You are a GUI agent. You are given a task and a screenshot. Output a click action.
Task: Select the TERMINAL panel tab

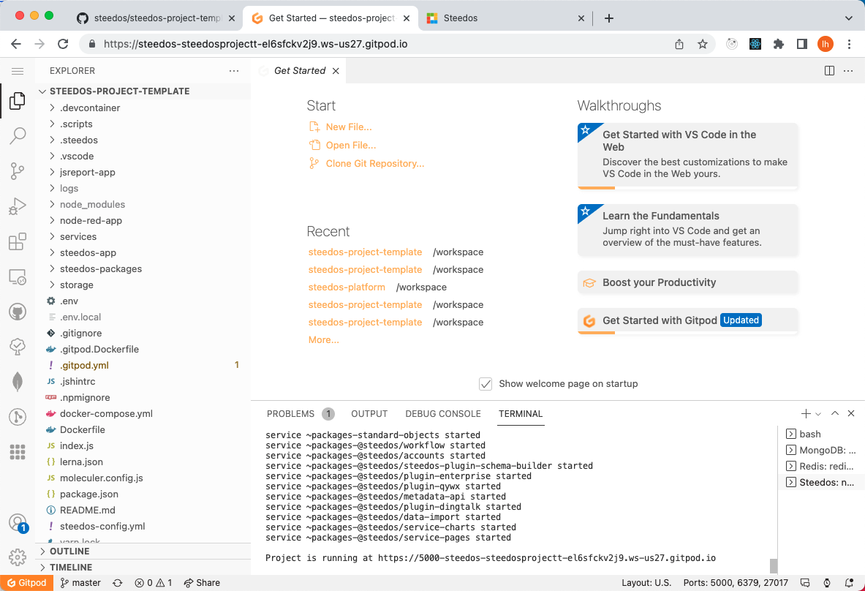click(x=520, y=414)
